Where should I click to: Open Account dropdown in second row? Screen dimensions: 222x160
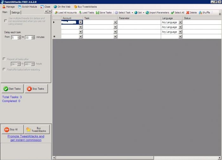click(x=81, y=27)
